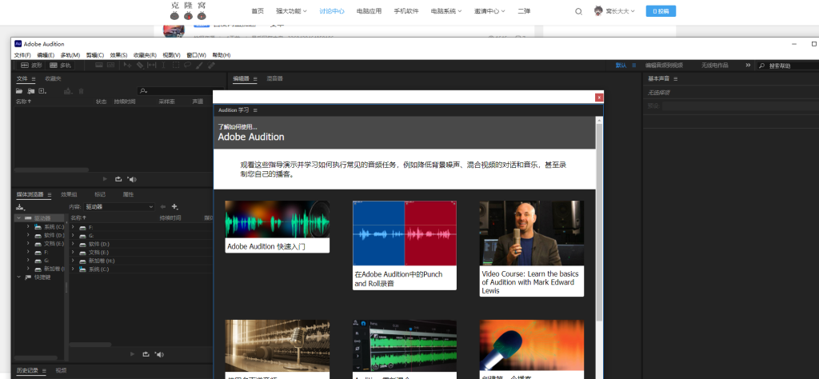Open 基本声音 panel menu icon
Screen dimensions: 819x379
675,79
